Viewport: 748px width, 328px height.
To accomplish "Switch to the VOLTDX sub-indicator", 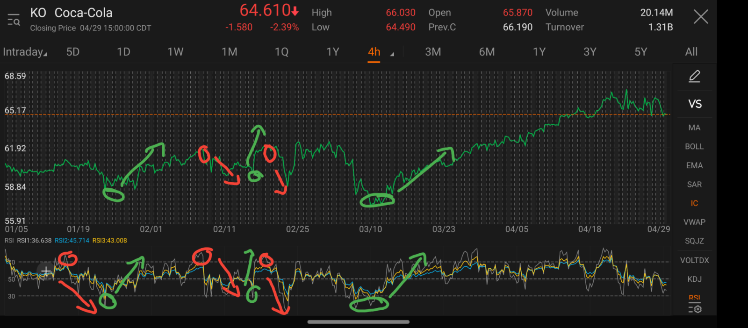I will 694,260.
